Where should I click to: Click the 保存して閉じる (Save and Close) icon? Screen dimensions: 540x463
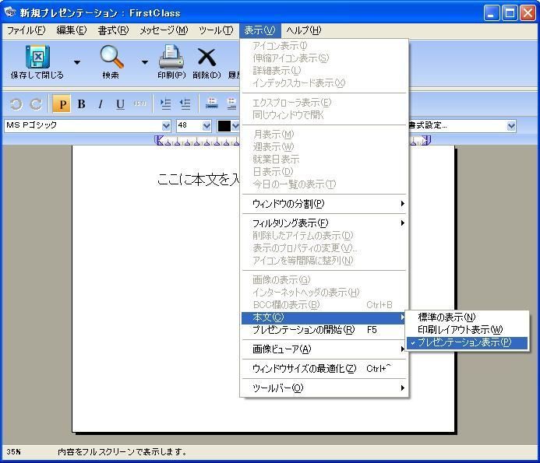click(x=37, y=58)
